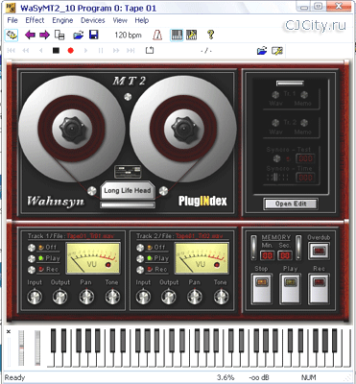
Task: Click the fast-forward double-arrow transport icon
Action: [x=116, y=50]
